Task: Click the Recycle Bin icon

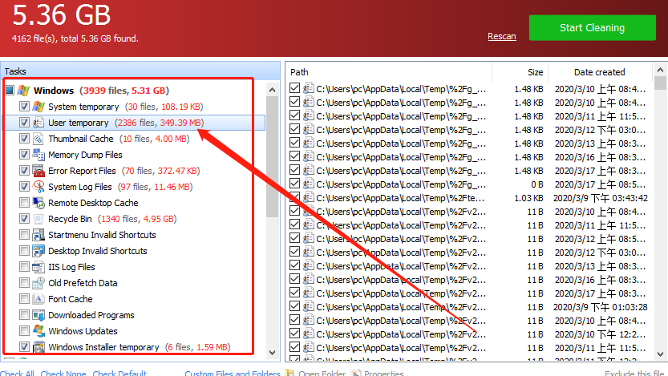Action: [x=38, y=219]
